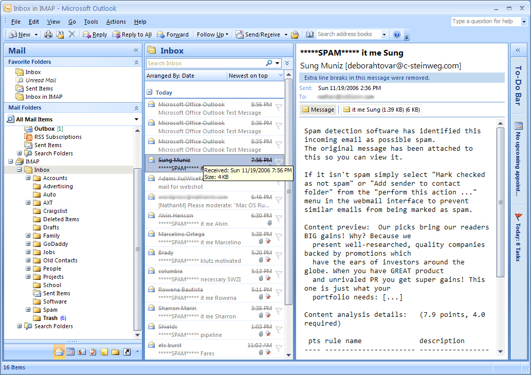
Task: Flag the Shields message
Action: pos(279,329)
